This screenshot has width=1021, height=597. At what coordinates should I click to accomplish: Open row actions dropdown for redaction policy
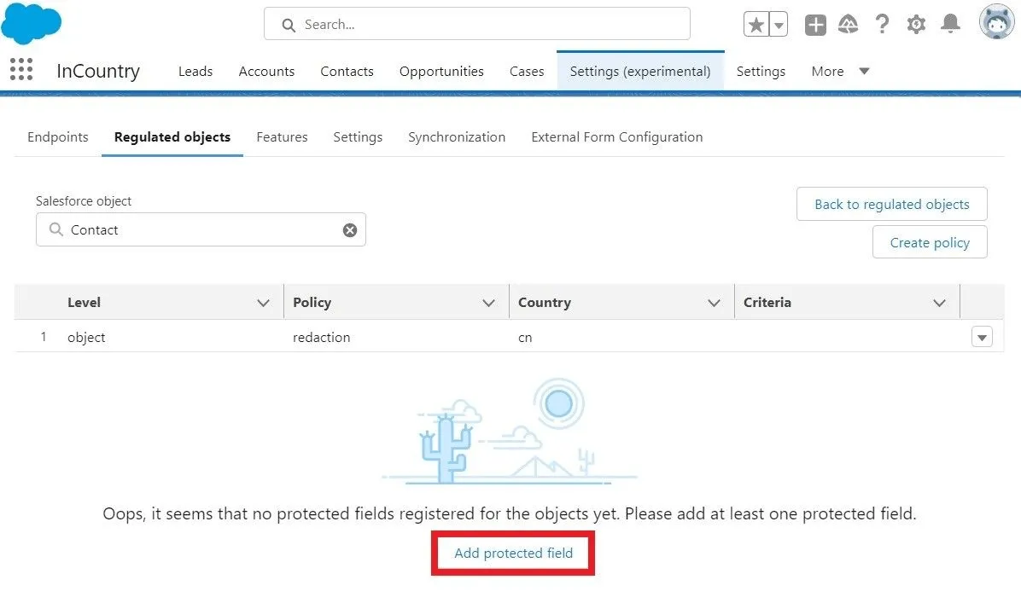982,338
